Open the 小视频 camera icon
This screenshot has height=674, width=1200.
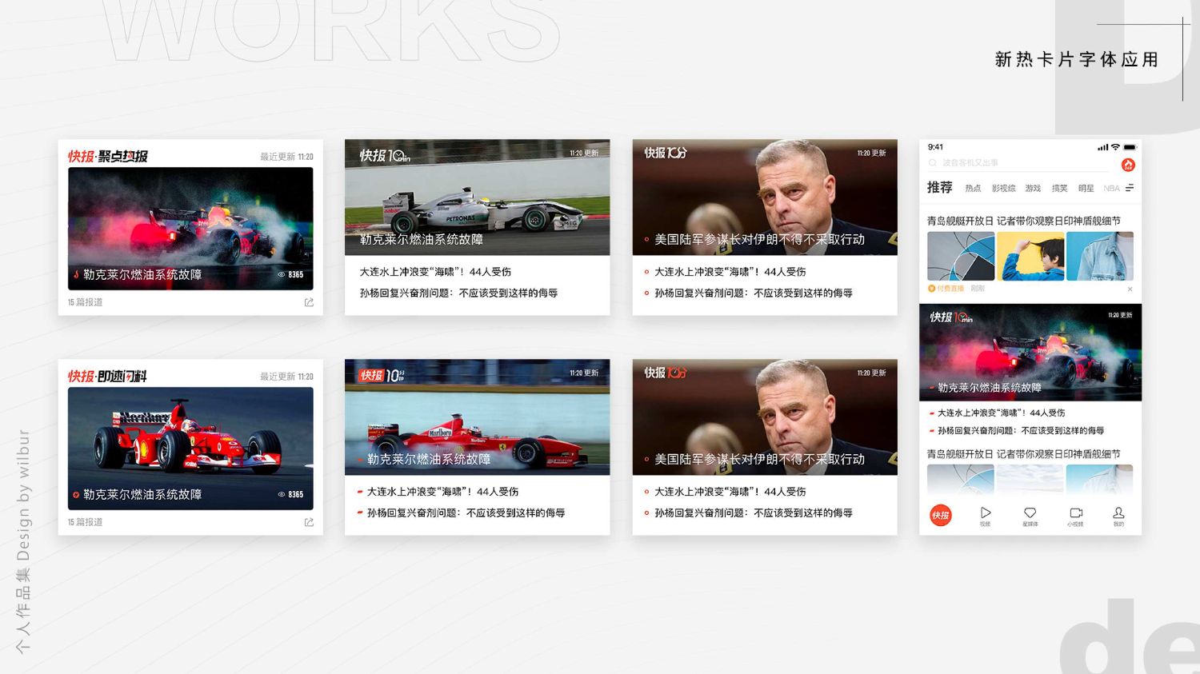(x=1075, y=513)
